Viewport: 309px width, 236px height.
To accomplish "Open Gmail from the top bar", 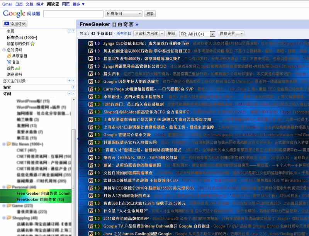I will point(7,4).
